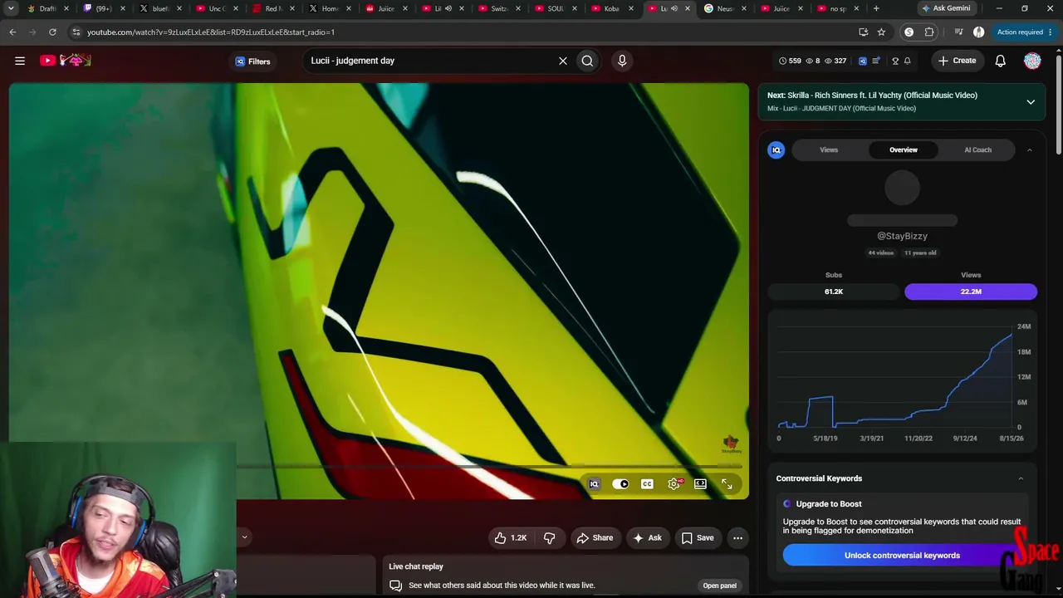Reload the page in Chrome

52,32
